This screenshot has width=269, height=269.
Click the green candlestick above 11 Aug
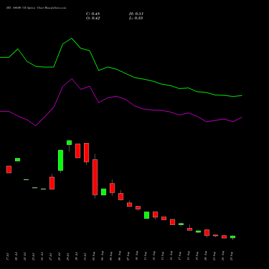click(147, 215)
